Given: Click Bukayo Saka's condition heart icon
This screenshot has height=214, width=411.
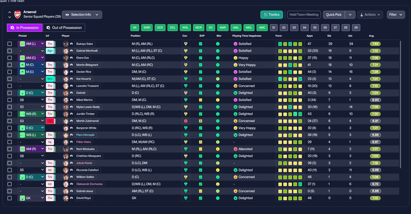Looking at the screenshot, I should [x=186, y=44].
